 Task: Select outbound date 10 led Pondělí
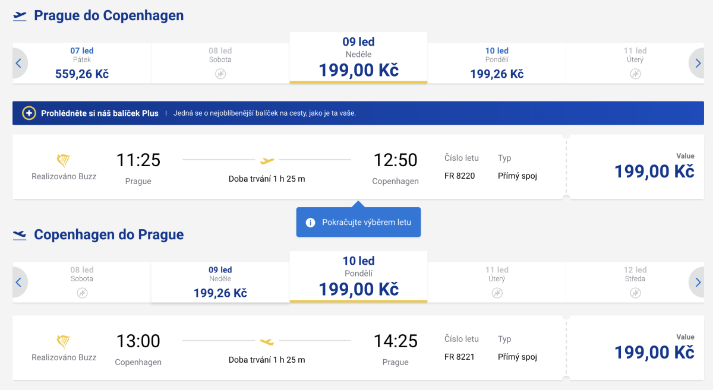coord(497,63)
